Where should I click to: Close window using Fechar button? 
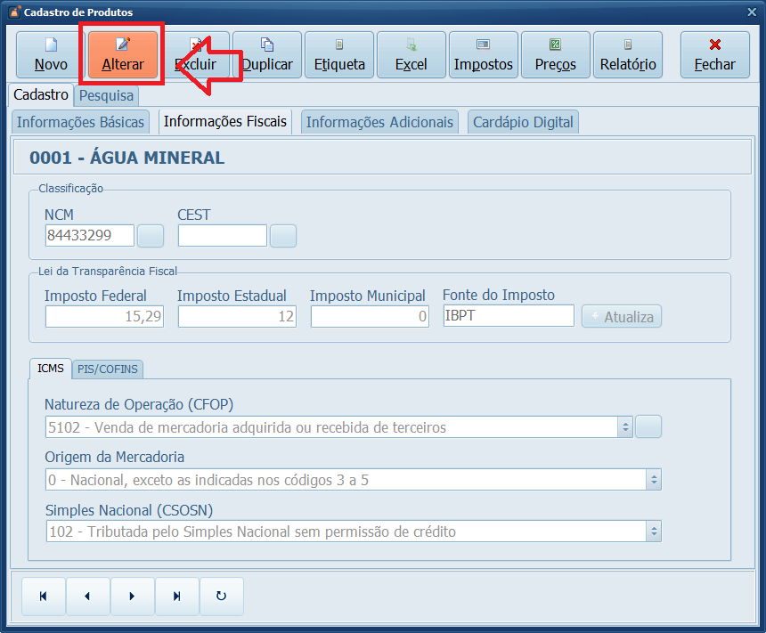click(714, 54)
